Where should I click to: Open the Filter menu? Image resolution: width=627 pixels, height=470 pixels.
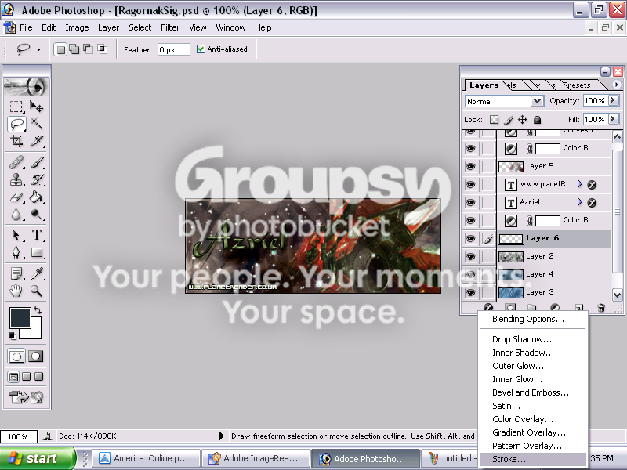coord(170,27)
